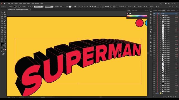
Task: Hide the <Group> sublayer eye
Action: [x=154, y=16]
